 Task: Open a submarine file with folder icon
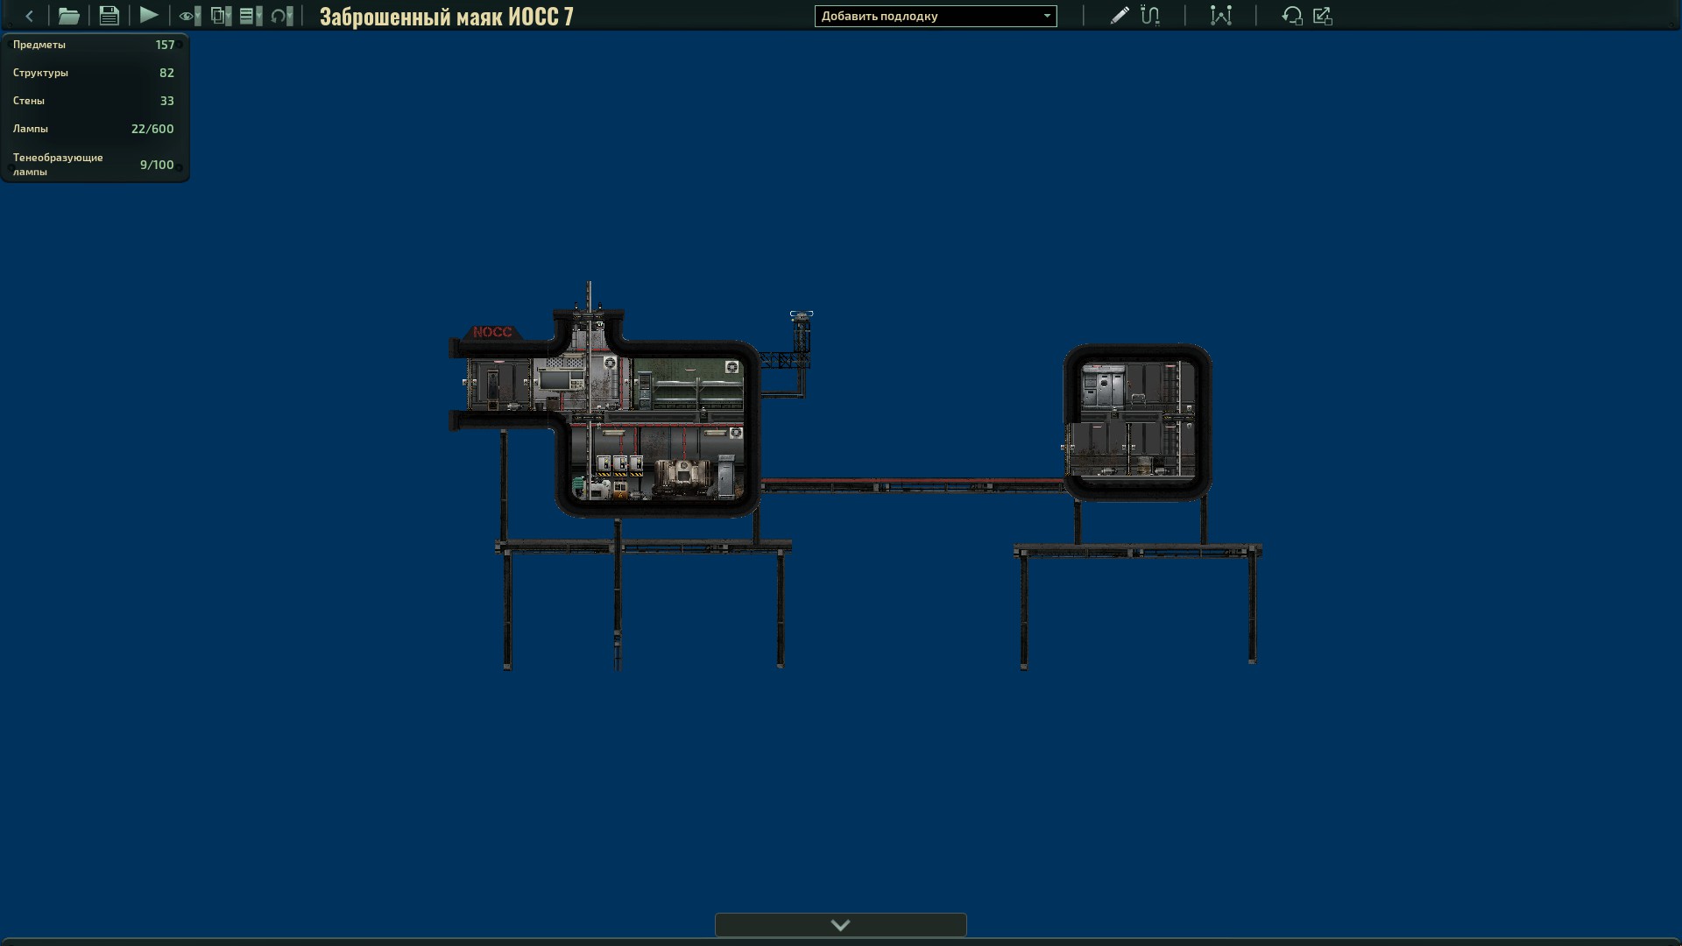[x=69, y=16]
